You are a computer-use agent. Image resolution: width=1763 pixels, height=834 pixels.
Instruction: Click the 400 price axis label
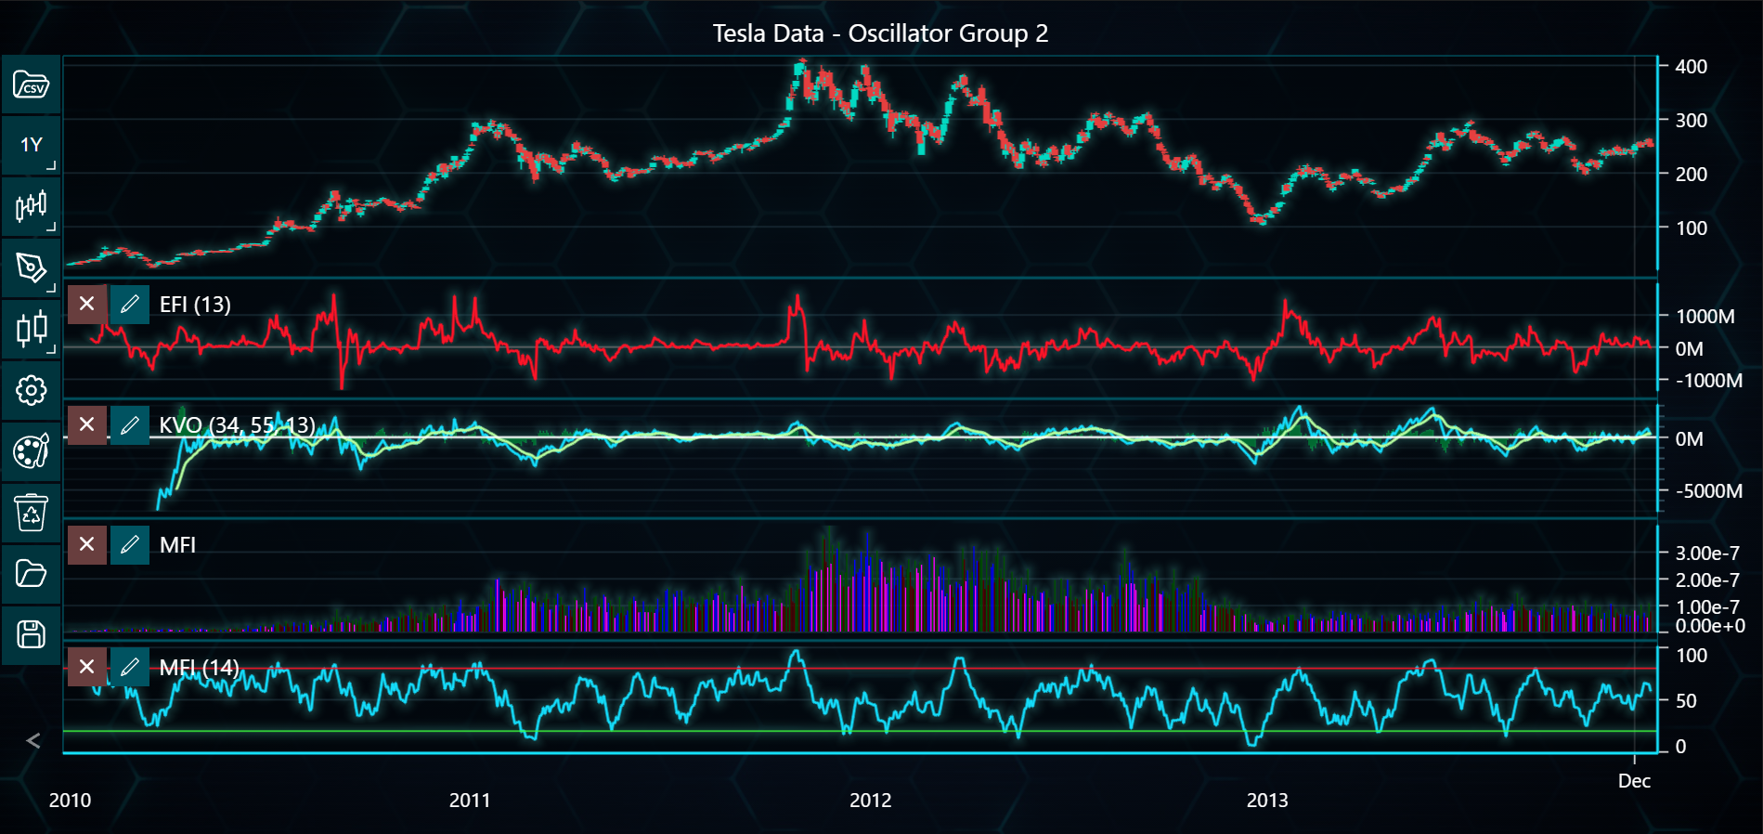(x=1691, y=67)
